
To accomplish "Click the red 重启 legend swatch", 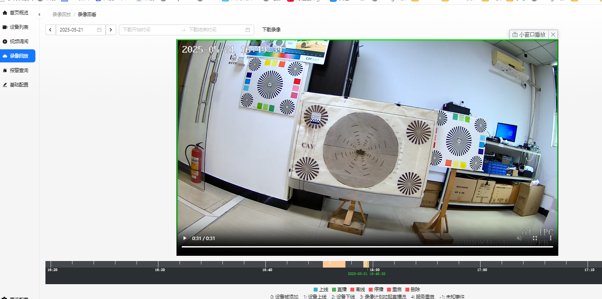I will point(389,290).
